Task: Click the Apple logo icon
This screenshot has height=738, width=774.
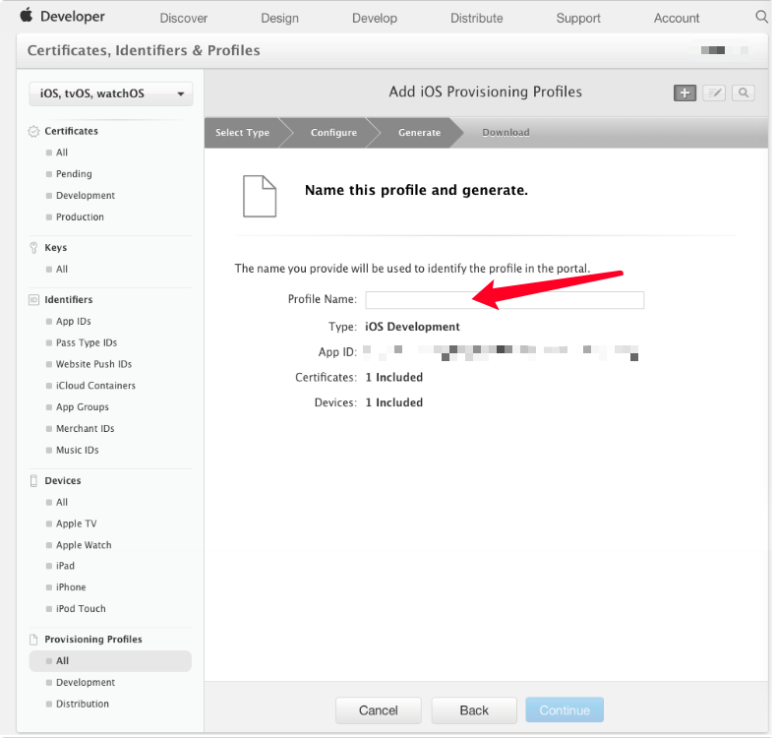Action: 27,16
